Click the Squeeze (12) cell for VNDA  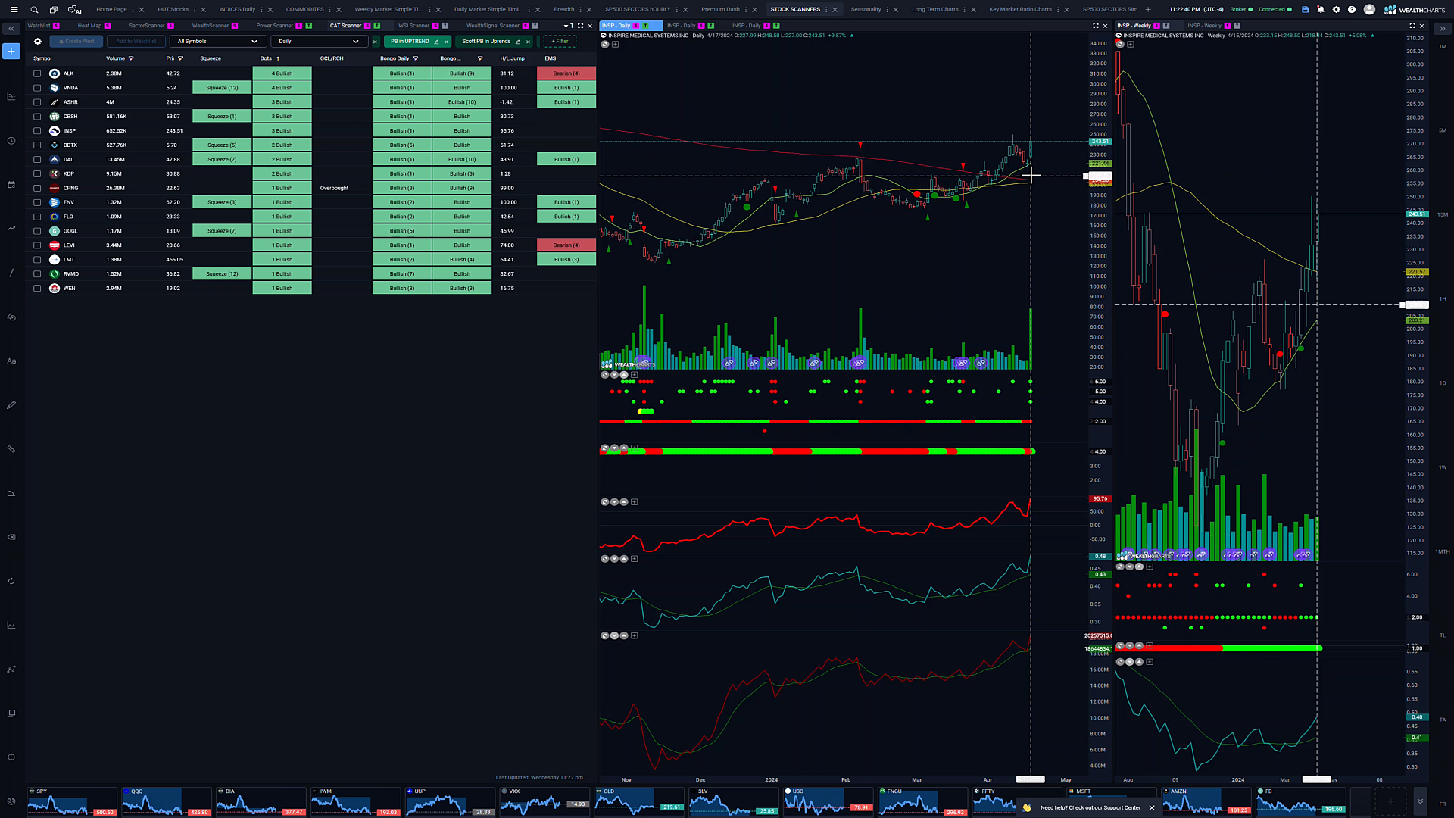222,88
